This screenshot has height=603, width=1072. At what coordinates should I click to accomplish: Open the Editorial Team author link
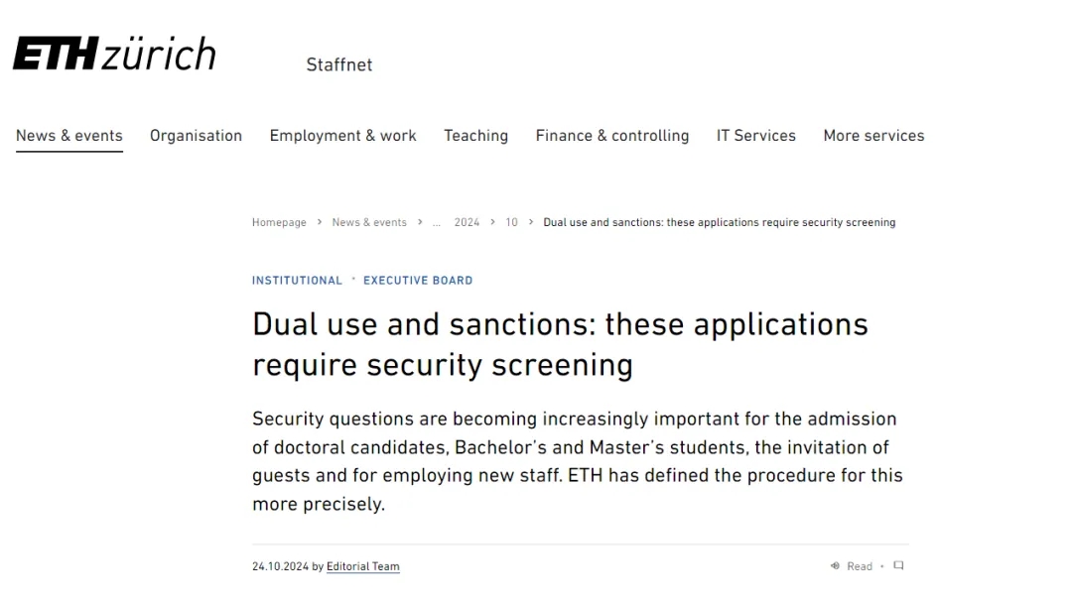[x=363, y=566]
